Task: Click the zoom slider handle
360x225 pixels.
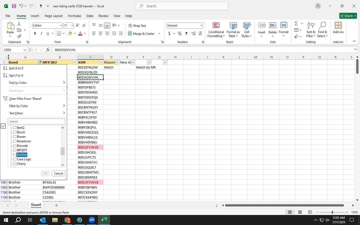Action: pyautogui.click(x=332, y=212)
